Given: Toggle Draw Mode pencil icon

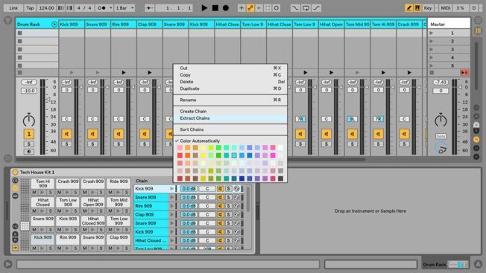Looking at the screenshot, I should 408,7.
